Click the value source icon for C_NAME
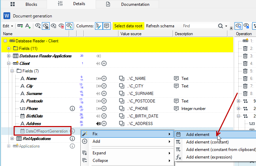 pyautogui.click(x=122, y=79)
